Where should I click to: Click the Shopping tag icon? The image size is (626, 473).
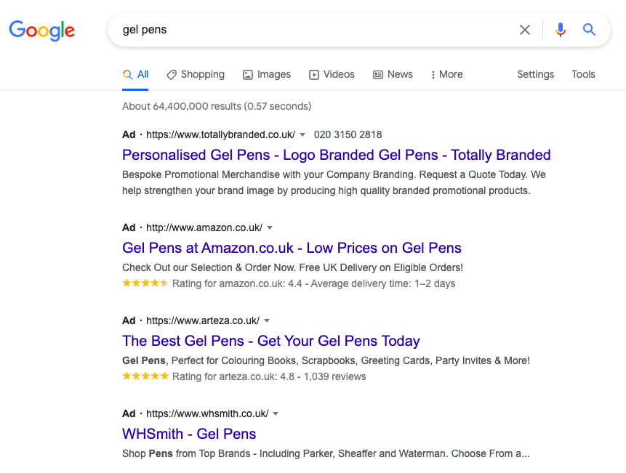[x=172, y=75]
